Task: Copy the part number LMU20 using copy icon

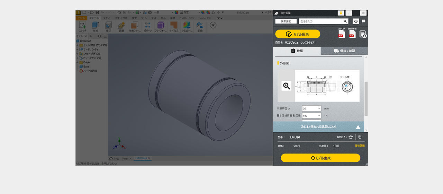Action: (360, 137)
